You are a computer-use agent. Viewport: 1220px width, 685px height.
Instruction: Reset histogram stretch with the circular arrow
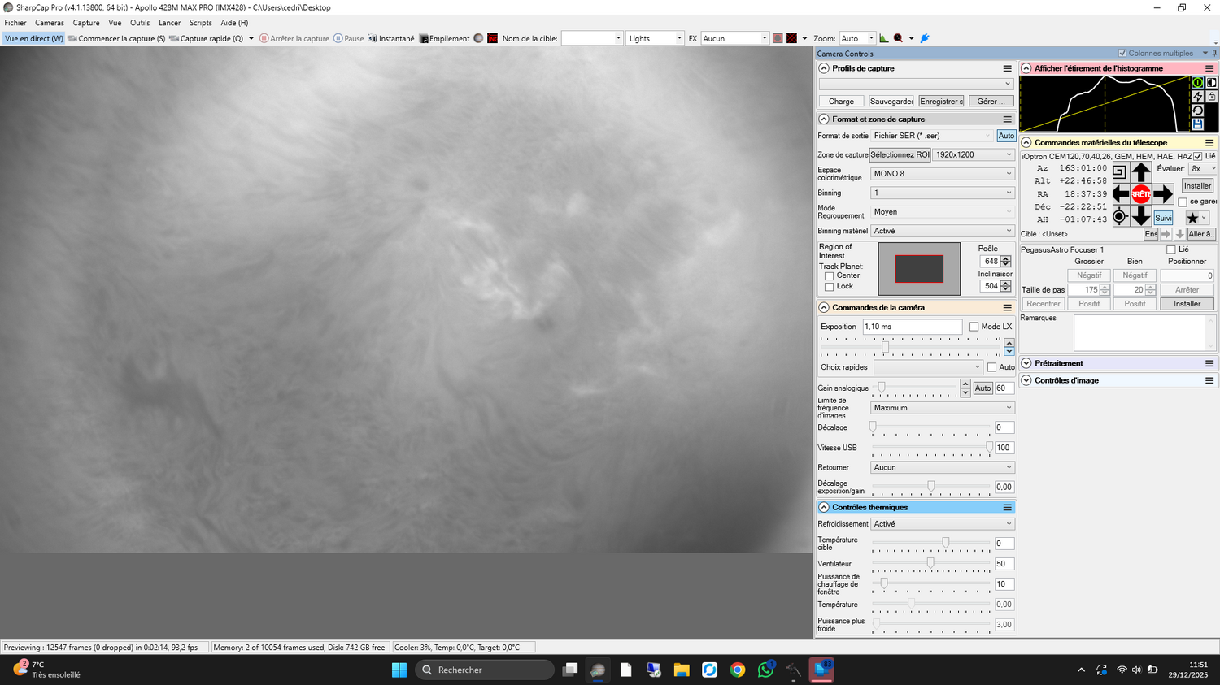pyautogui.click(x=1197, y=111)
